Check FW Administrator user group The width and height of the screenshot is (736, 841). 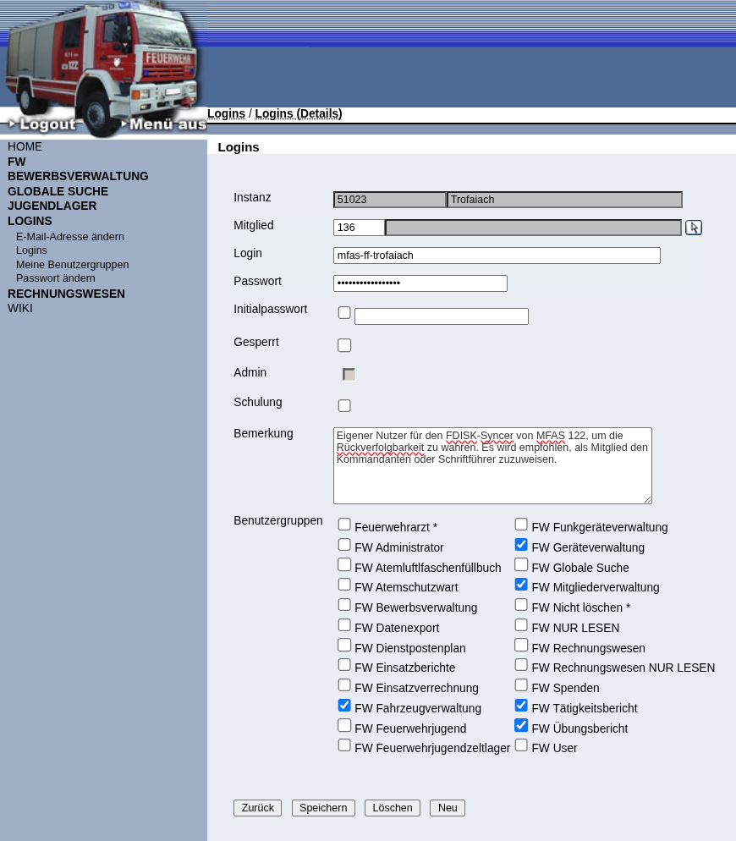click(344, 544)
